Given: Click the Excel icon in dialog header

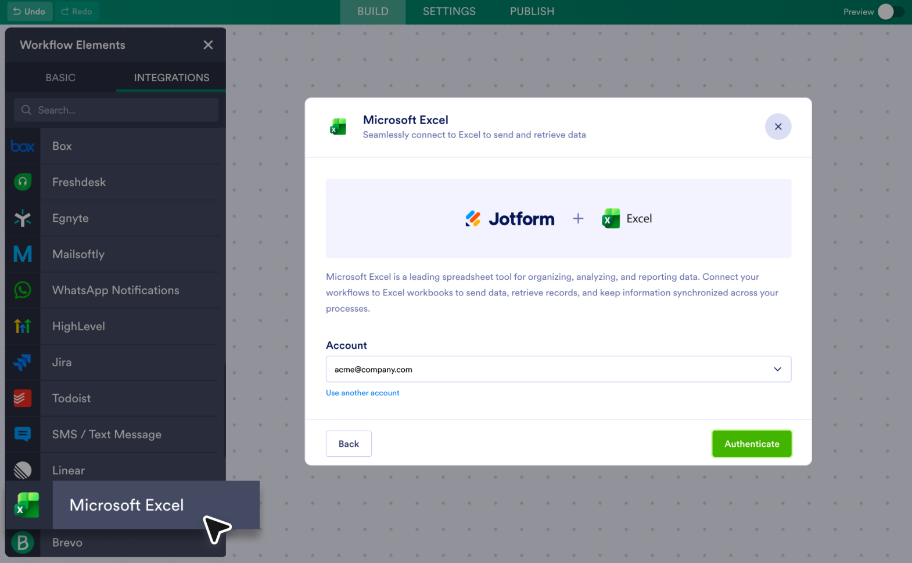Looking at the screenshot, I should [338, 127].
